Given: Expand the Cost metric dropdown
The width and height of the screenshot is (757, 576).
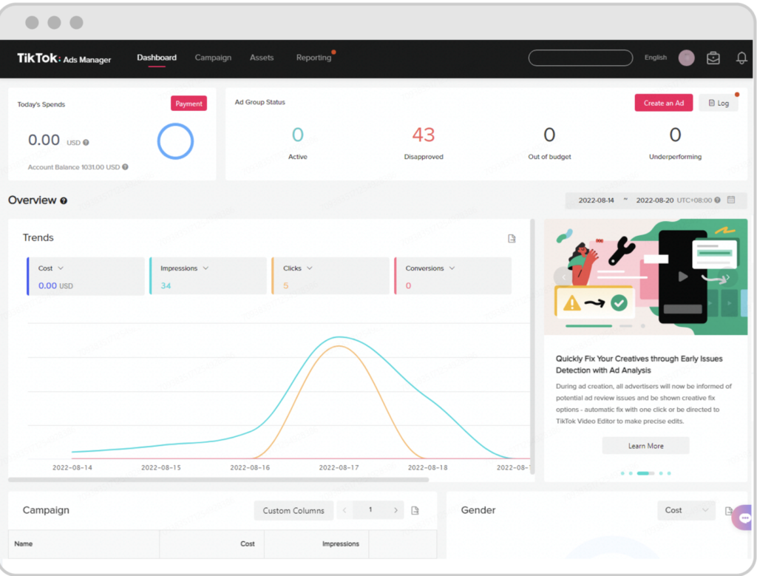Looking at the screenshot, I should [x=61, y=268].
